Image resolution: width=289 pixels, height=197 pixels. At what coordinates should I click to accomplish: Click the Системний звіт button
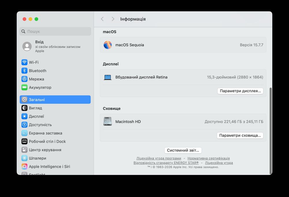[183, 150]
